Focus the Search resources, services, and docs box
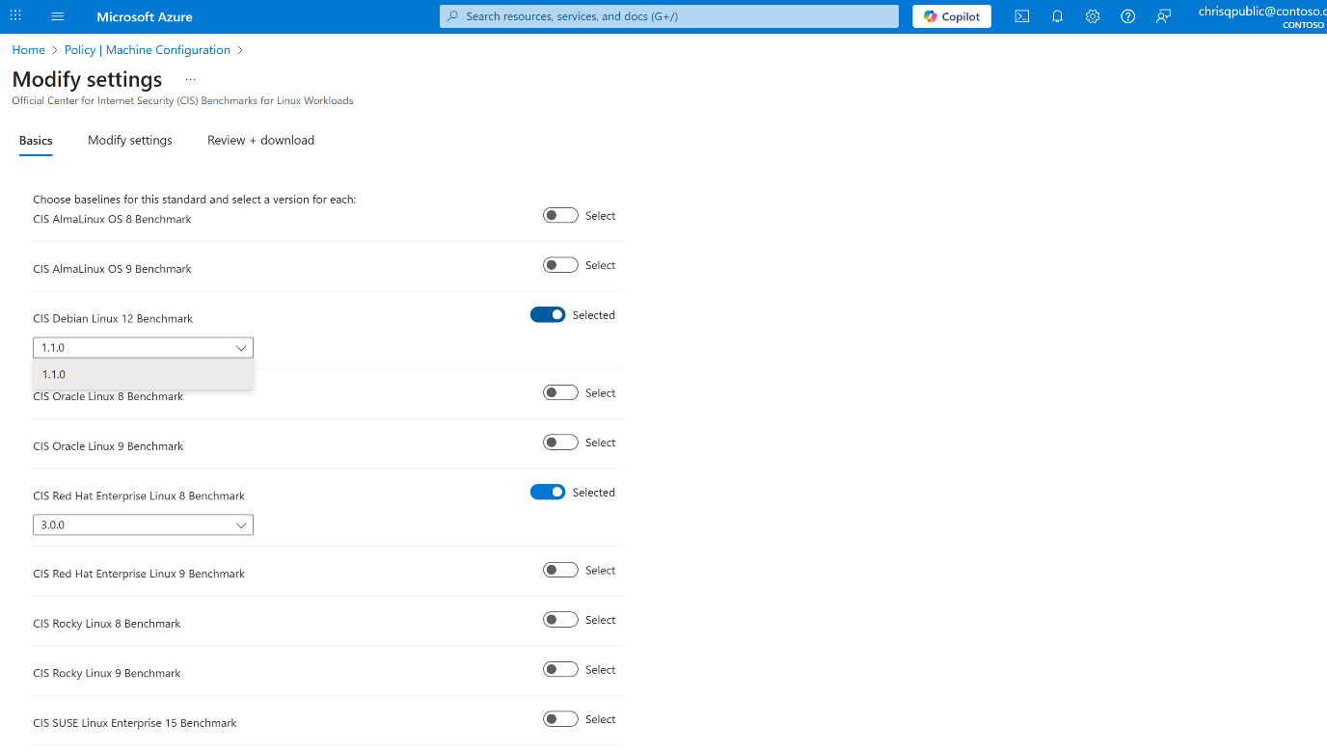The height and width of the screenshot is (751, 1327). [x=669, y=16]
